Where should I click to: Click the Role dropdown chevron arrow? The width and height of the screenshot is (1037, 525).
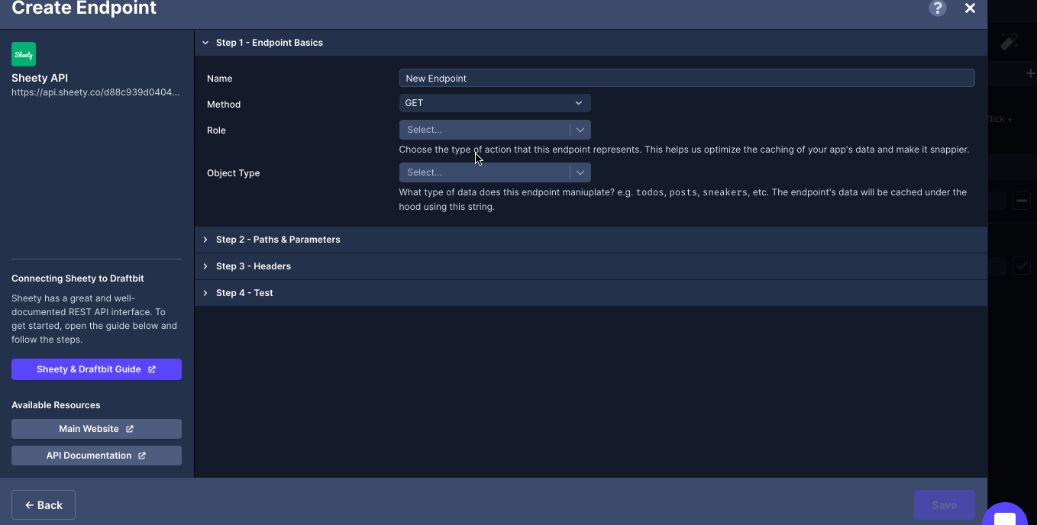(x=580, y=130)
